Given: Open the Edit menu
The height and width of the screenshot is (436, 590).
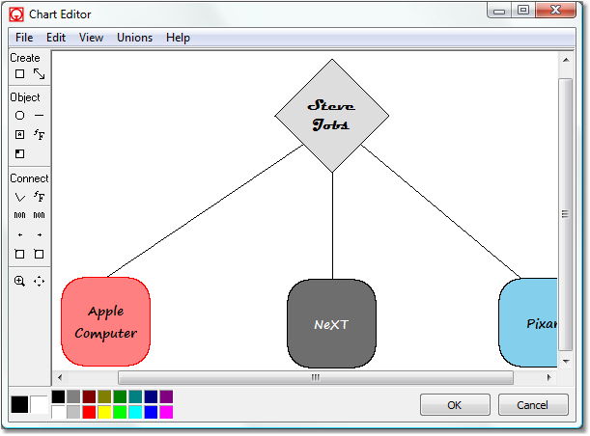Looking at the screenshot, I should click(x=56, y=38).
